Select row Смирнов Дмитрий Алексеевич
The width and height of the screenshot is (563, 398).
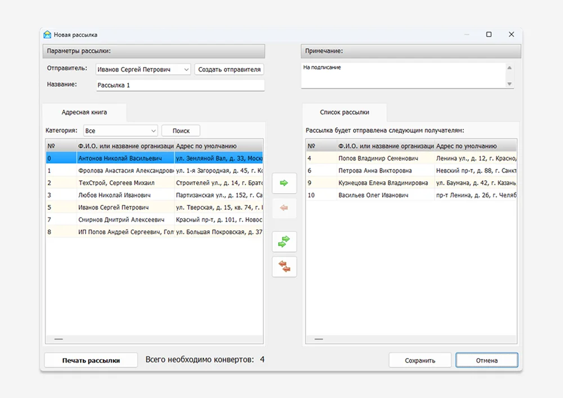tap(154, 220)
